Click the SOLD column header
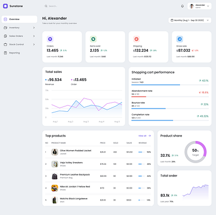Viewport: 216px width, 215px height. point(116,143)
